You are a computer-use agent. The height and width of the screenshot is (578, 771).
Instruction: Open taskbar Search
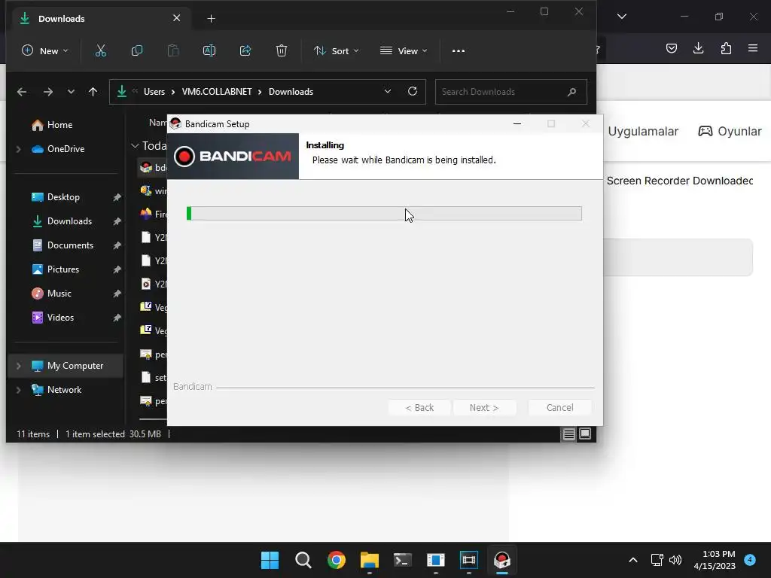pyautogui.click(x=303, y=560)
